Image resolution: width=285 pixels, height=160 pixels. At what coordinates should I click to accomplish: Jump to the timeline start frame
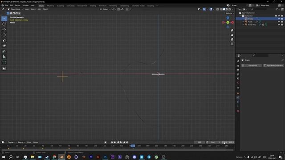[x=112, y=142]
